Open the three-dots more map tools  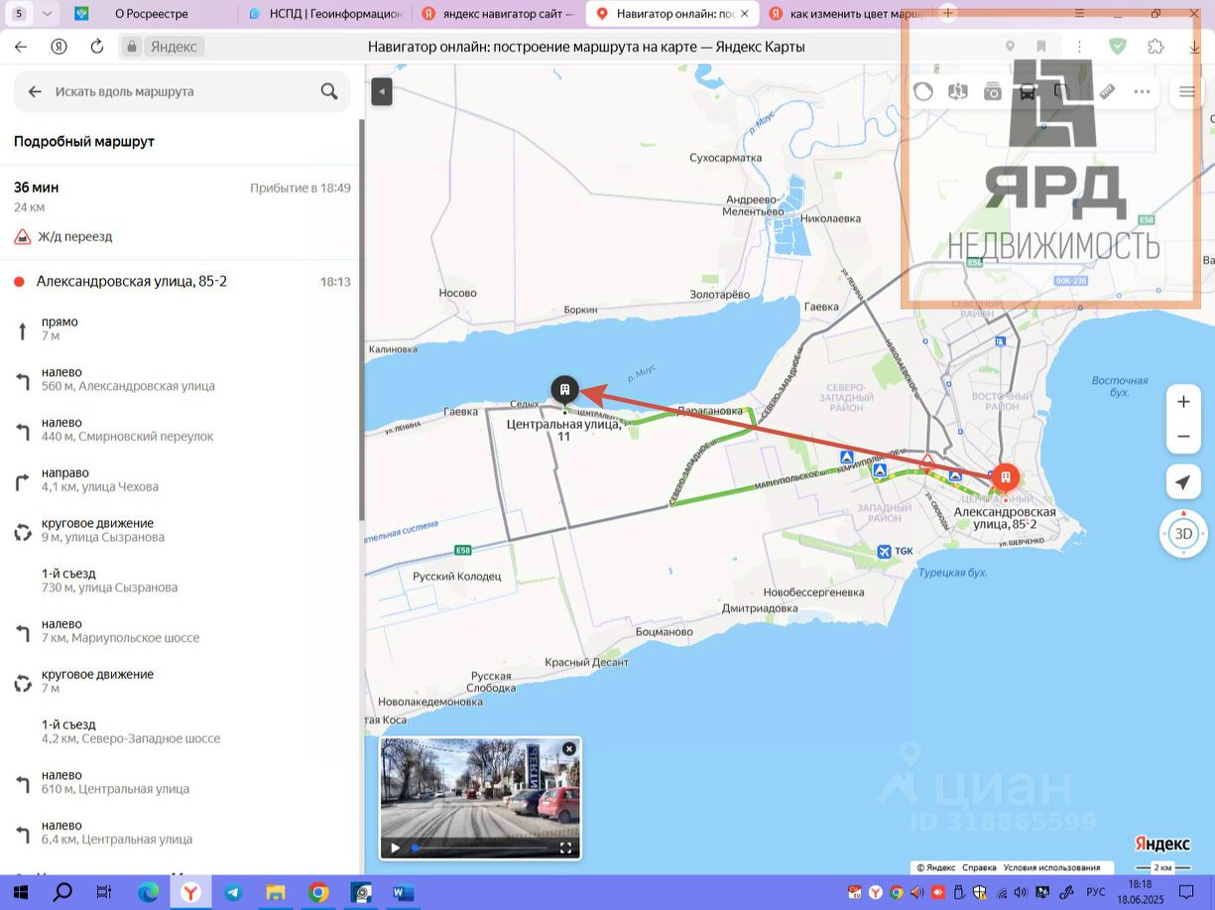(x=1142, y=91)
